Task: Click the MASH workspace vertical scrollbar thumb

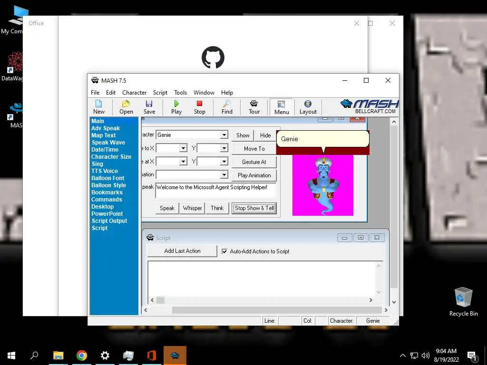Action: (x=394, y=207)
